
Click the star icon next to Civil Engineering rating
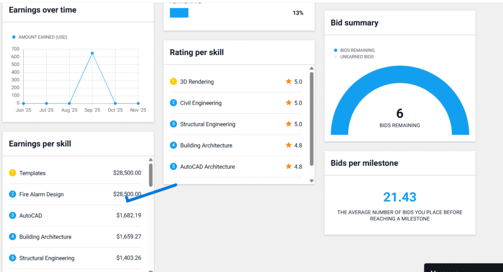click(288, 103)
